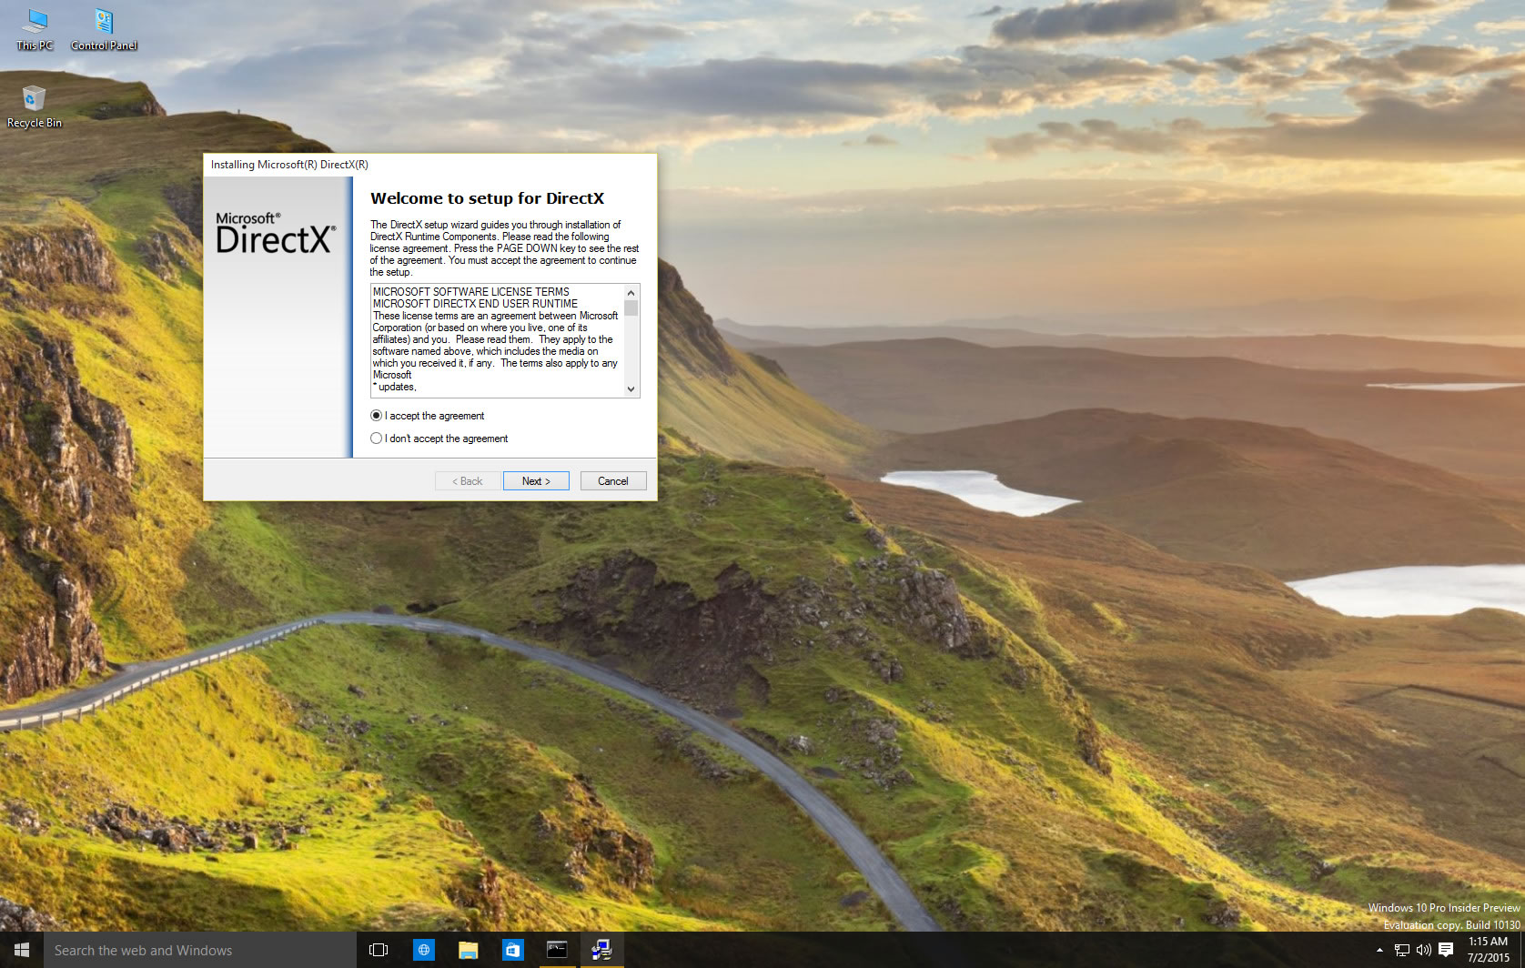Switch to the Command Prompt taskbar window

coord(557,950)
